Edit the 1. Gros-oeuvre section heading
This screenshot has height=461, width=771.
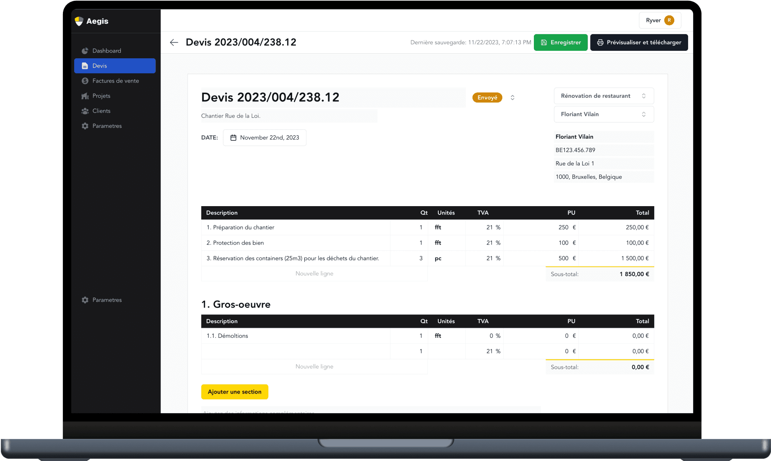click(x=236, y=304)
